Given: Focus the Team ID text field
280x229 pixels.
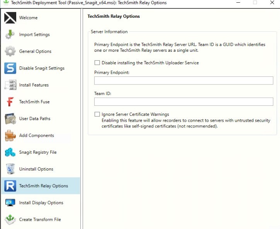Looking at the screenshot, I should click(183, 102).
